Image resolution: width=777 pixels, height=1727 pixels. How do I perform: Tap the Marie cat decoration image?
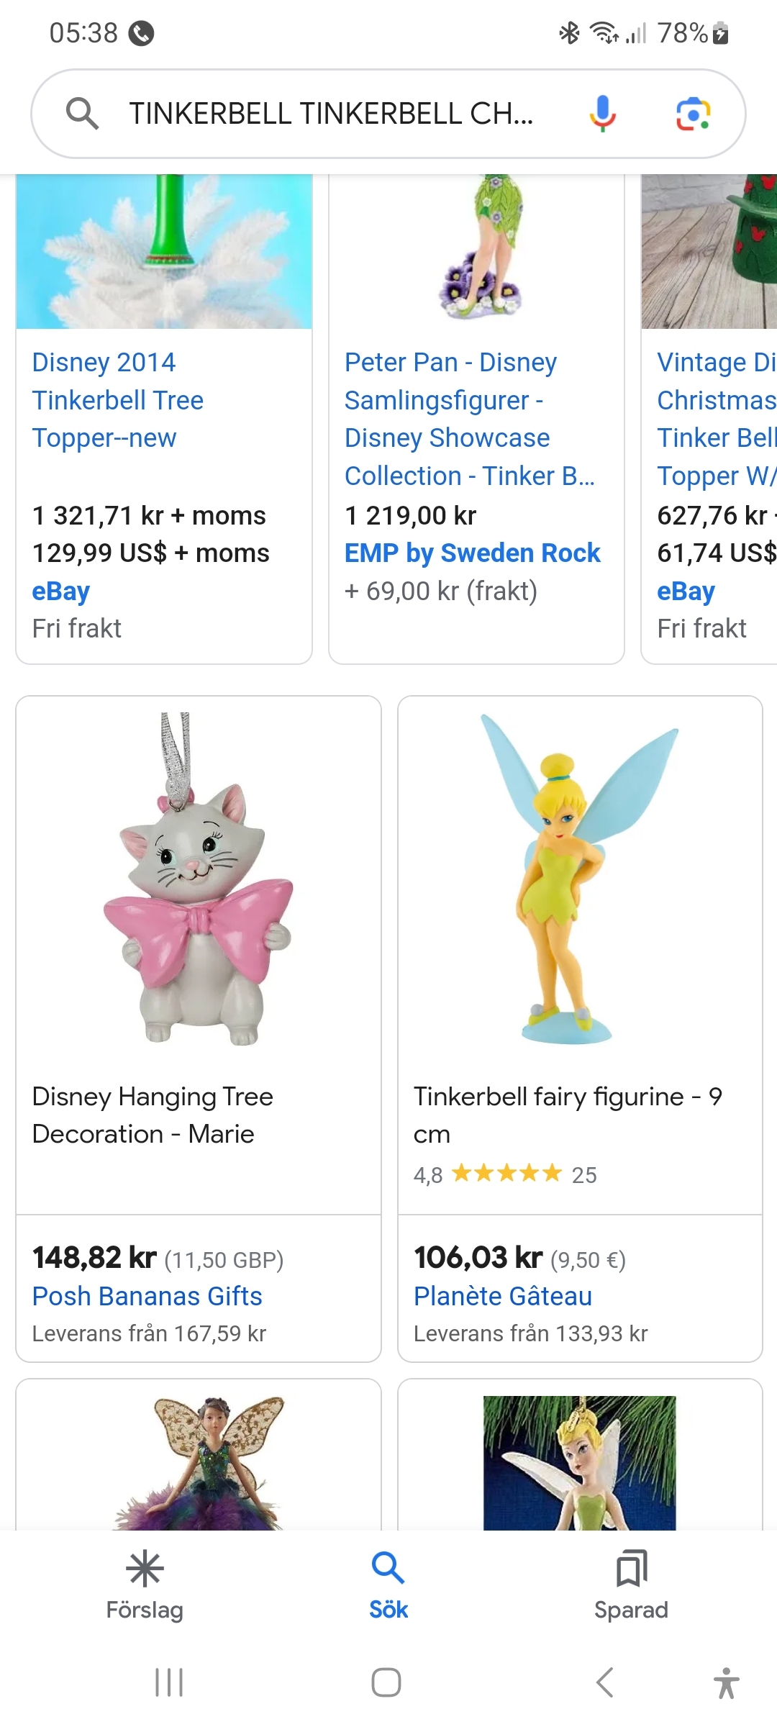pyautogui.click(x=199, y=878)
